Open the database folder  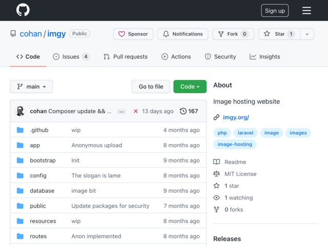(42, 191)
